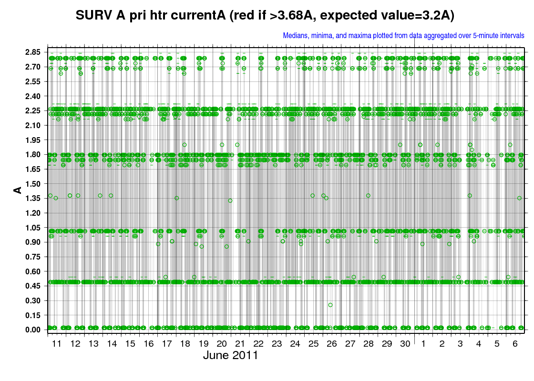Click x-axis date label 11
The width and height of the screenshot is (534, 381).
(x=57, y=344)
